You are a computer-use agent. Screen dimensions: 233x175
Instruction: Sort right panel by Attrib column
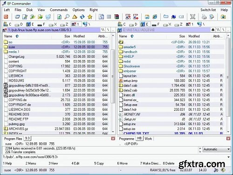point(218,36)
